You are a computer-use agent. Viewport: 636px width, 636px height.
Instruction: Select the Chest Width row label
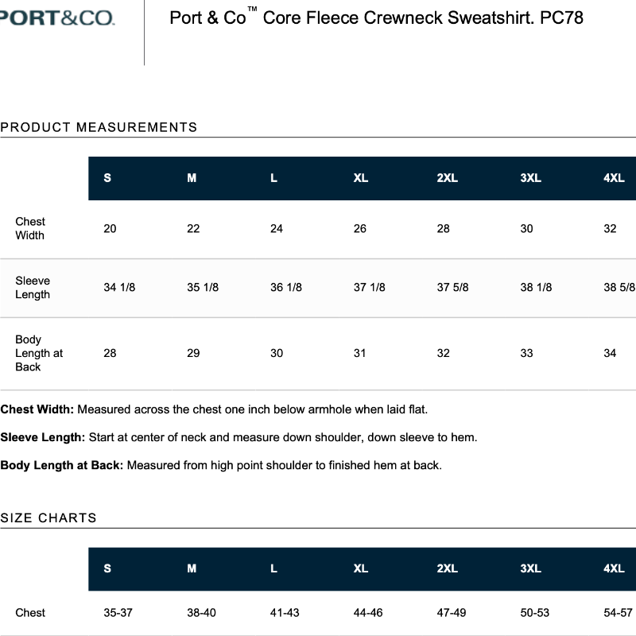point(30,228)
